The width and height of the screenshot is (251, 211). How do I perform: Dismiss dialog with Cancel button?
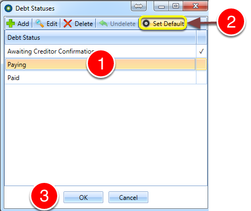coord(128,197)
